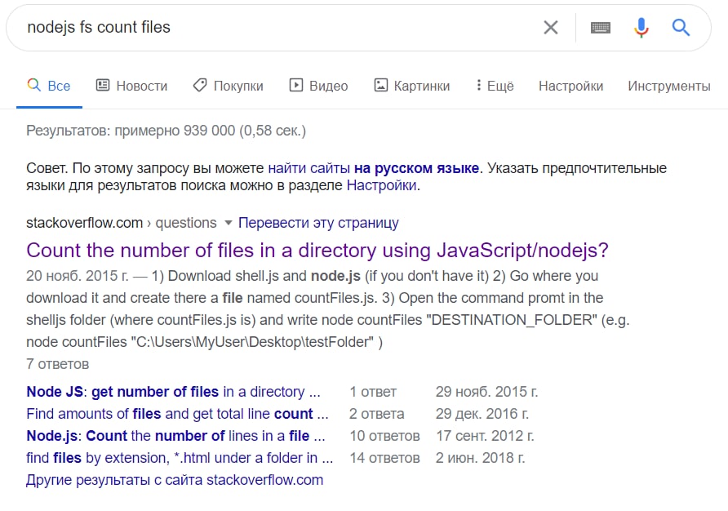Open 'Node JS: get number of files in a directory' link

tap(173, 392)
